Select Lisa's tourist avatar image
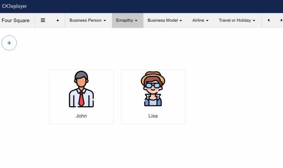This screenshot has height=168, width=283. coord(153,89)
